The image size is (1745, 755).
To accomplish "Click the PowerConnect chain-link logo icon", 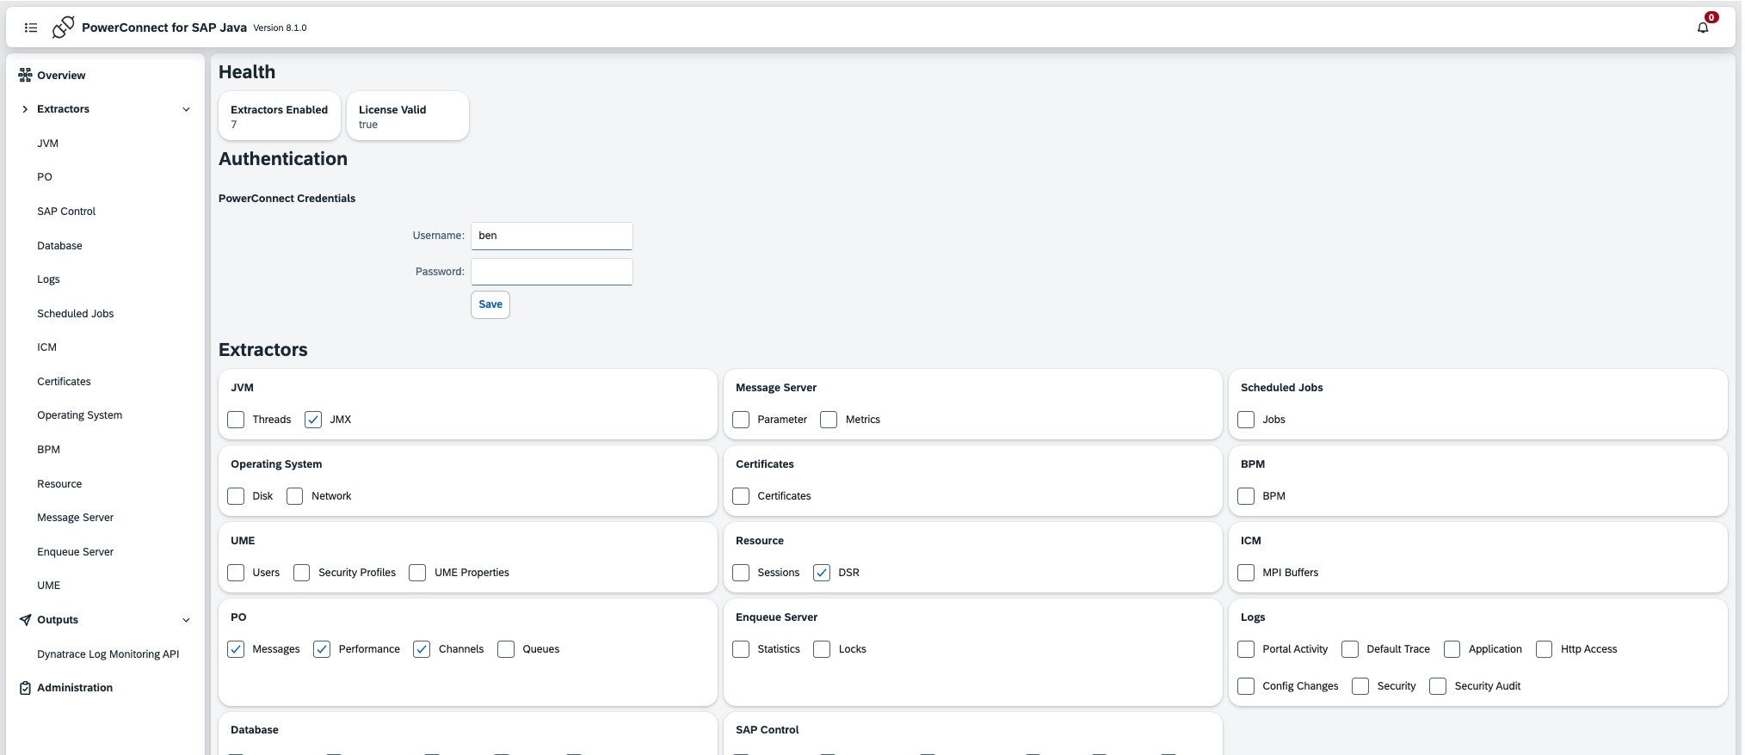I will point(63,28).
